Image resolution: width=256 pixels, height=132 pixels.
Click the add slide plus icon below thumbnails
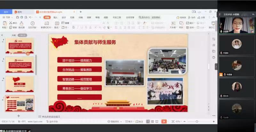pos(19,116)
